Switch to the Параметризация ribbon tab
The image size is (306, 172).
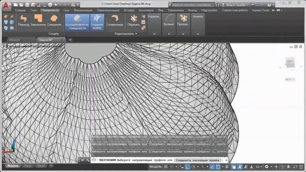tap(108, 10)
